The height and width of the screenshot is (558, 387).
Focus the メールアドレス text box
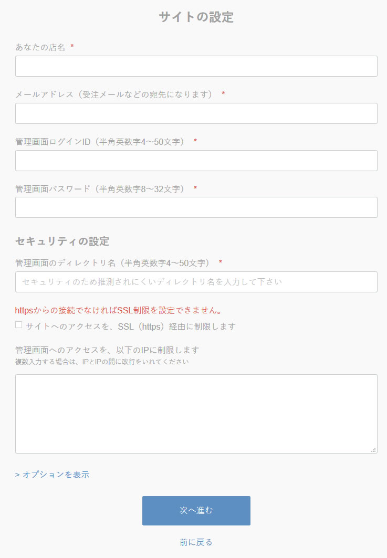196,113
